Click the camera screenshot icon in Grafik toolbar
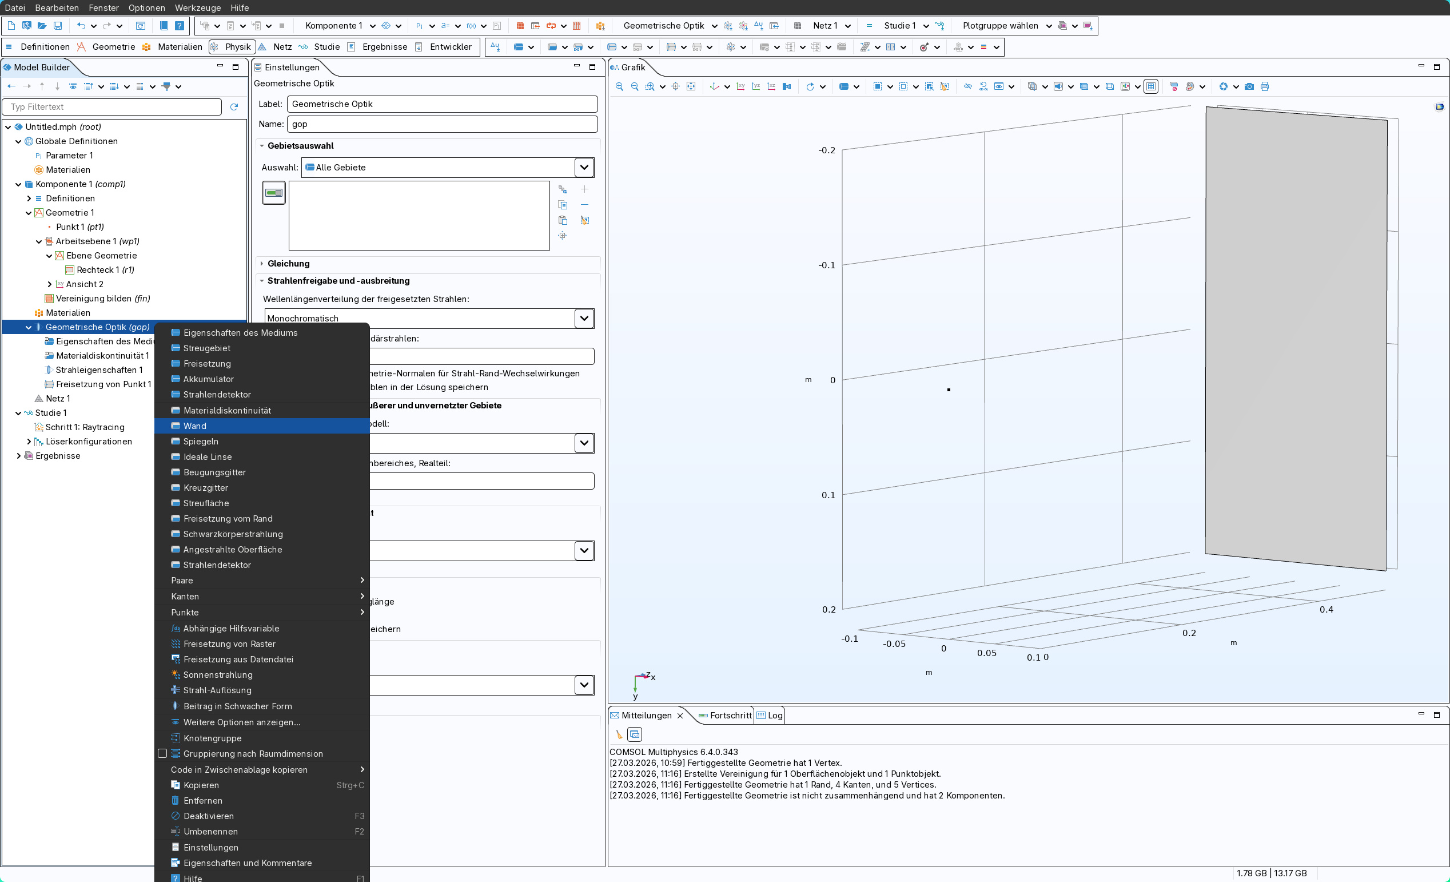Viewport: 1450px width, 882px height. tap(1249, 86)
